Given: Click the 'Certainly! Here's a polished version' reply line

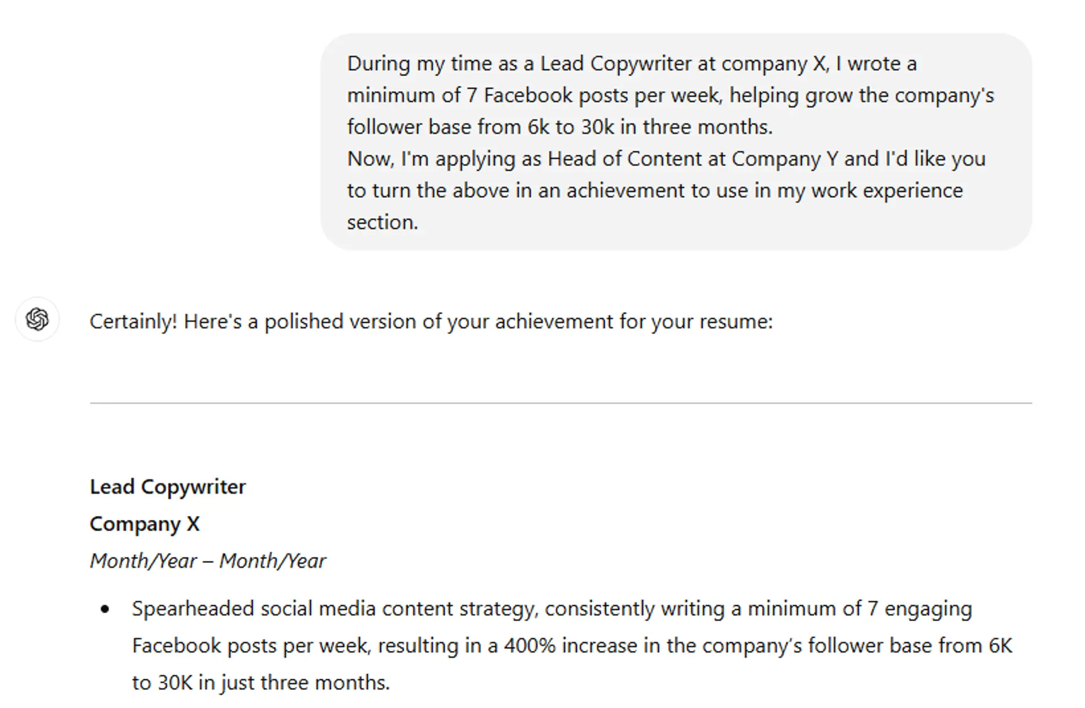Looking at the screenshot, I should point(431,322).
